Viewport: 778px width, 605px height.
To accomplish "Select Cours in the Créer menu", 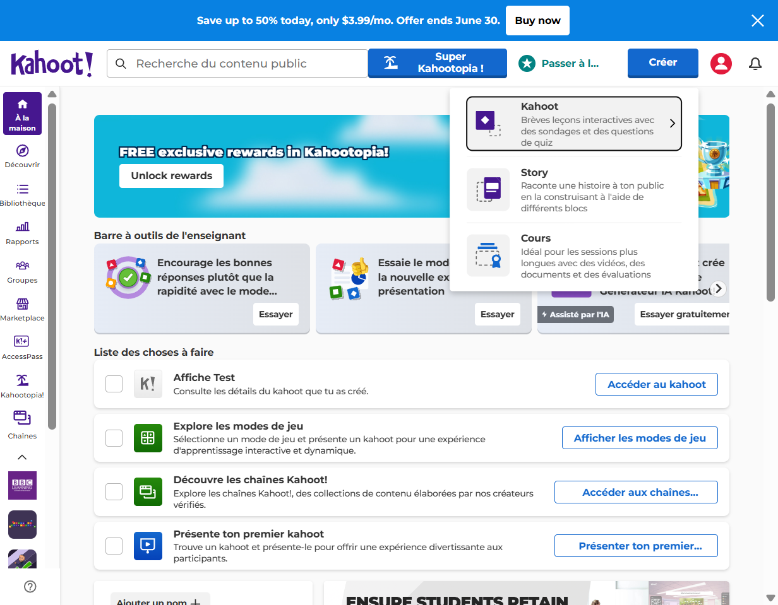I will click(574, 256).
